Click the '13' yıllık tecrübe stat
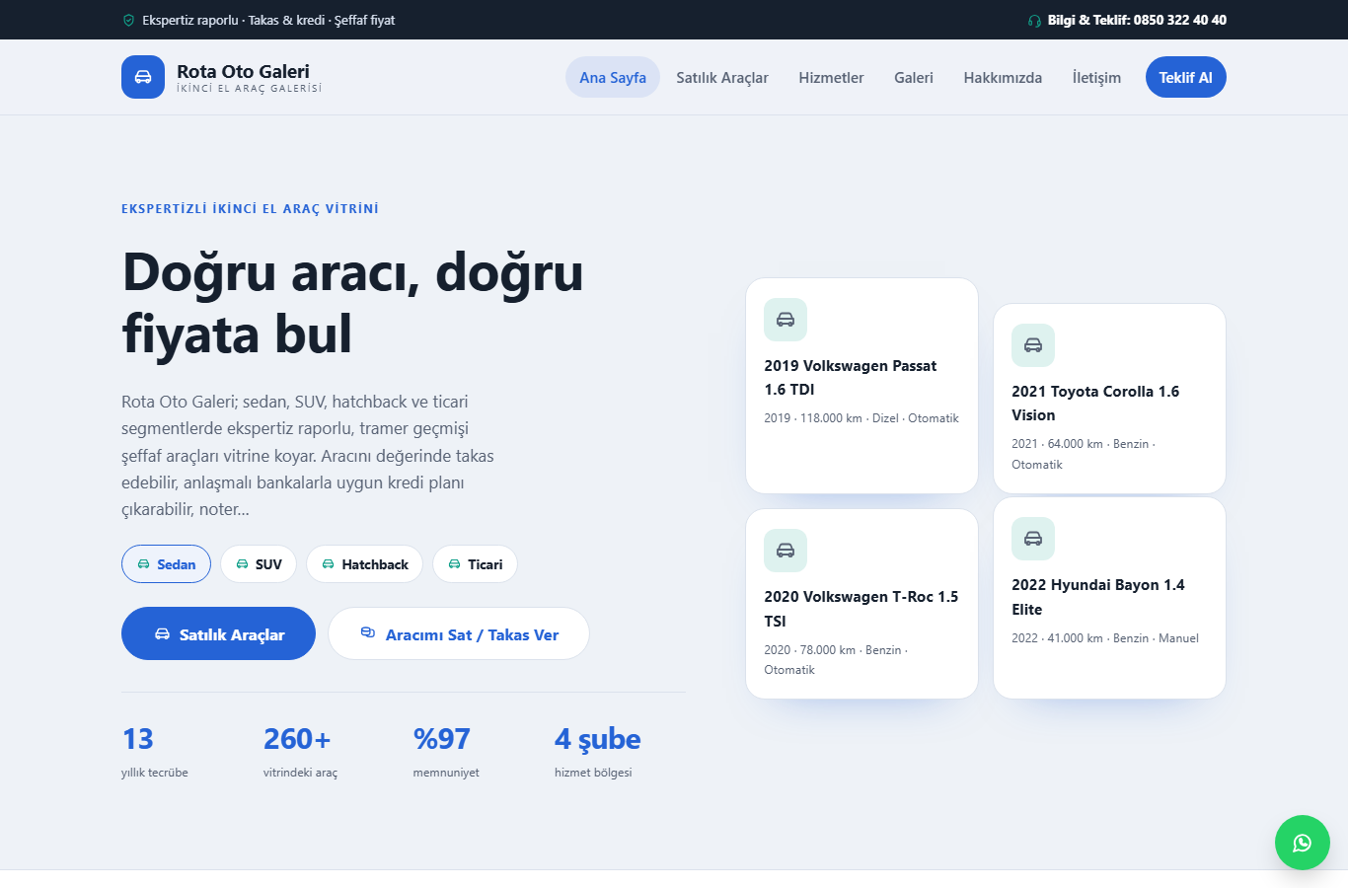Viewport: 1348px width, 888px height. point(154,752)
